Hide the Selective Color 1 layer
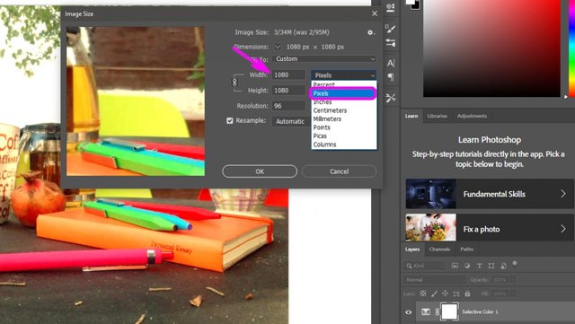Image resolution: width=575 pixels, height=324 pixels. click(409, 312)
